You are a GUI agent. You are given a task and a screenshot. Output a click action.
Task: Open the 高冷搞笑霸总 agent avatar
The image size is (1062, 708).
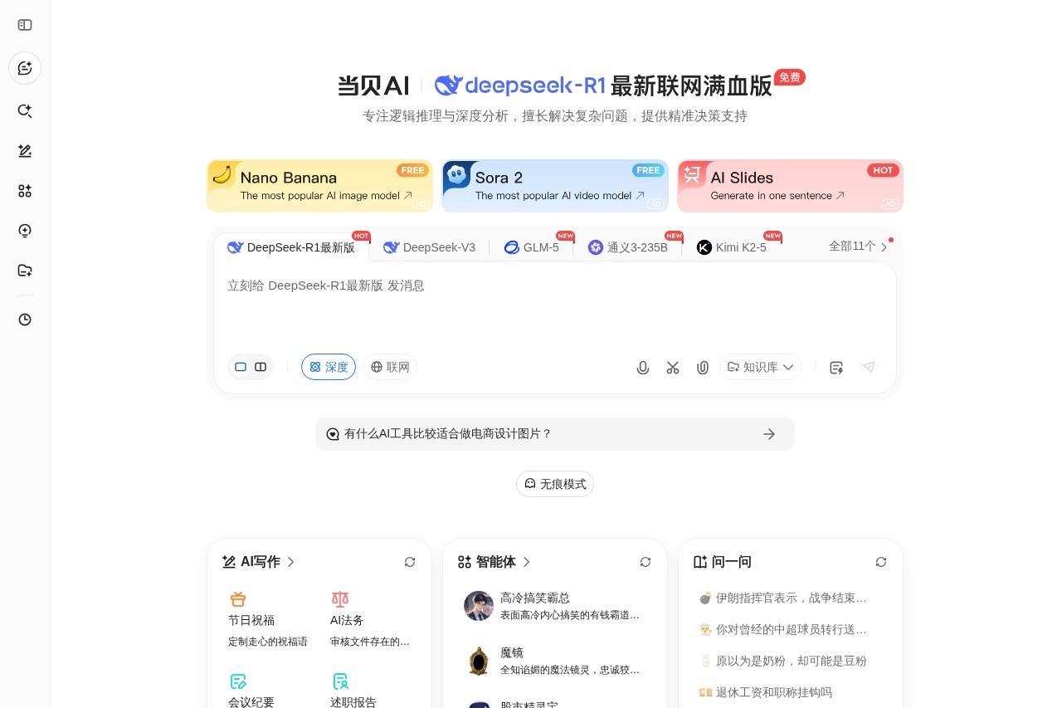pos(479,606)
